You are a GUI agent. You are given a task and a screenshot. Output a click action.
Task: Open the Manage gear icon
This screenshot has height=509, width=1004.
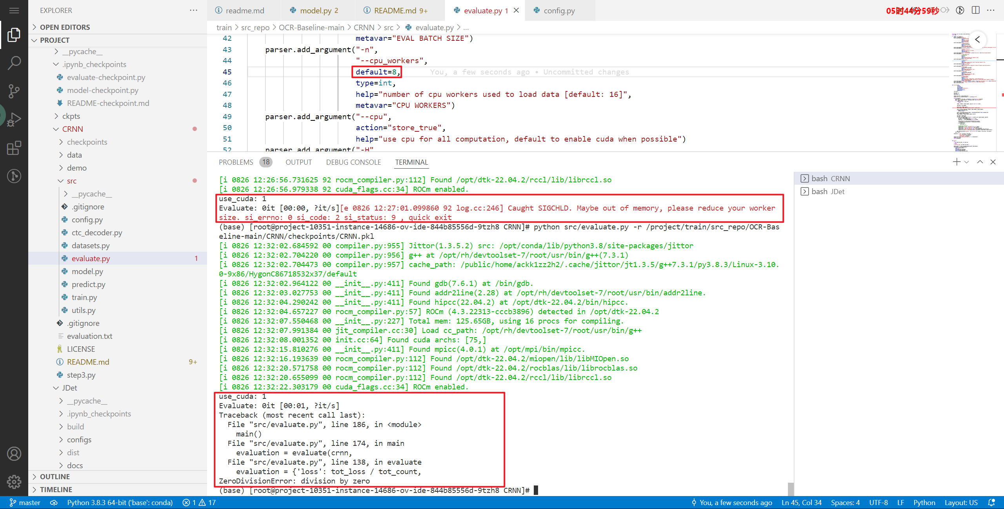pyautogui.click(x=14, y=482)
